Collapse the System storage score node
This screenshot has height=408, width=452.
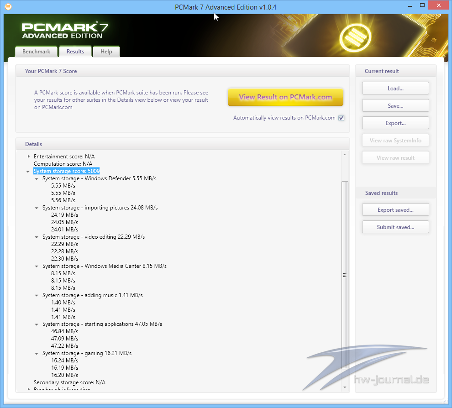click(28, 172)
